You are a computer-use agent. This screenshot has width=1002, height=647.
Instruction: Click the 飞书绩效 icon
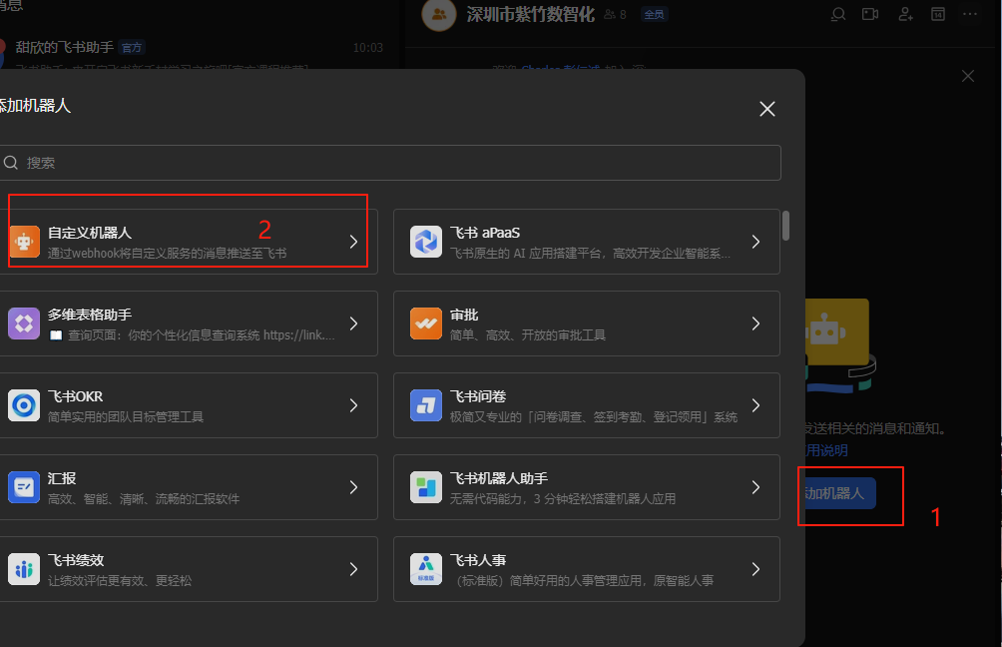[24, 569]
